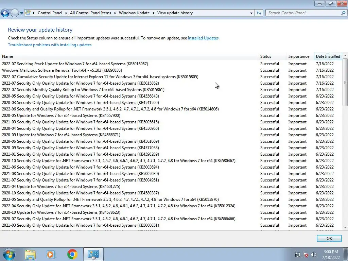The width and height of the screenshot is (348, 261).
Task: Select 2021-01 Security Only update KB4598289
Action: click(x=171, y=154)
